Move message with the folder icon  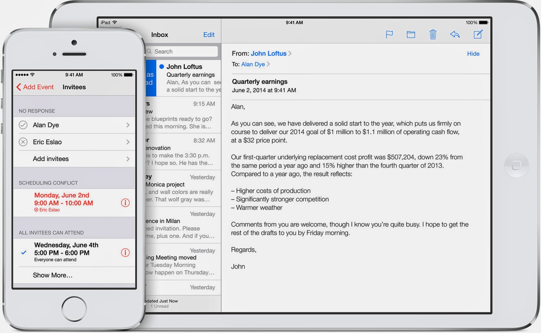[411, 35]
